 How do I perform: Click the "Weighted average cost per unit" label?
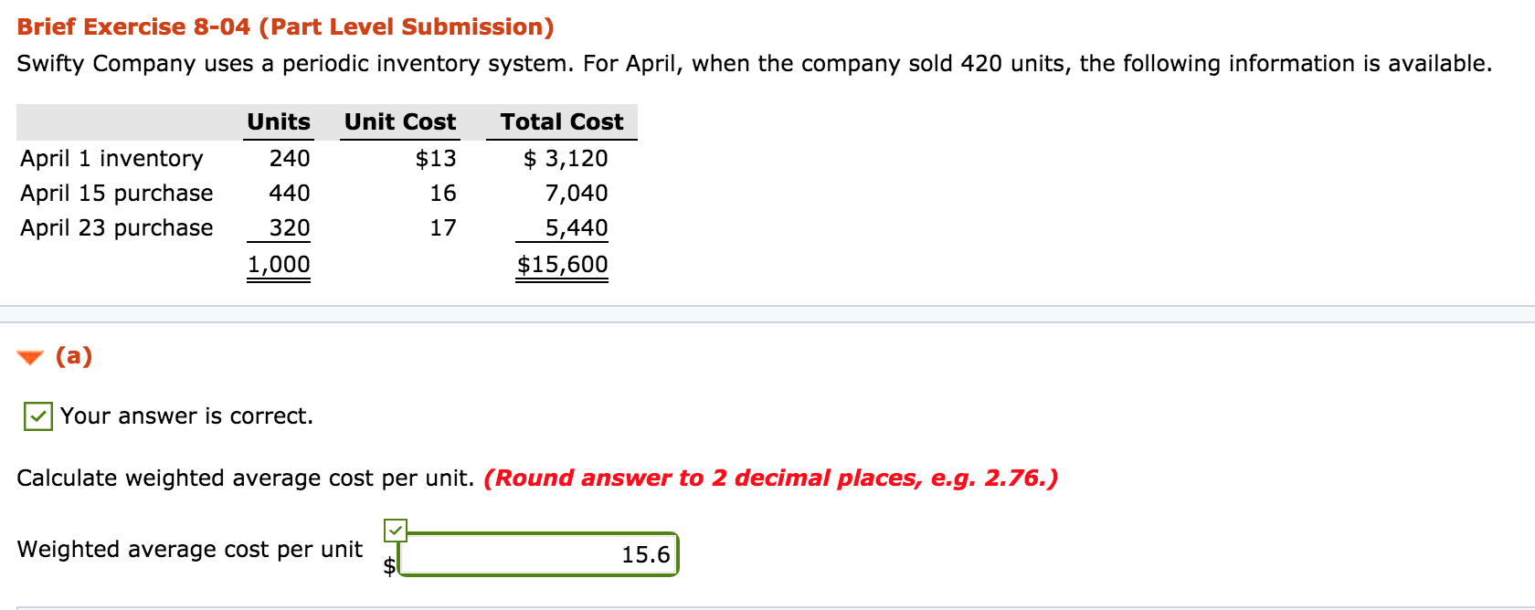[x=190, y=549]
